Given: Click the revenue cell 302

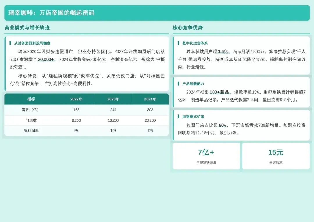Looking at the screenshot, I should 150,110.
